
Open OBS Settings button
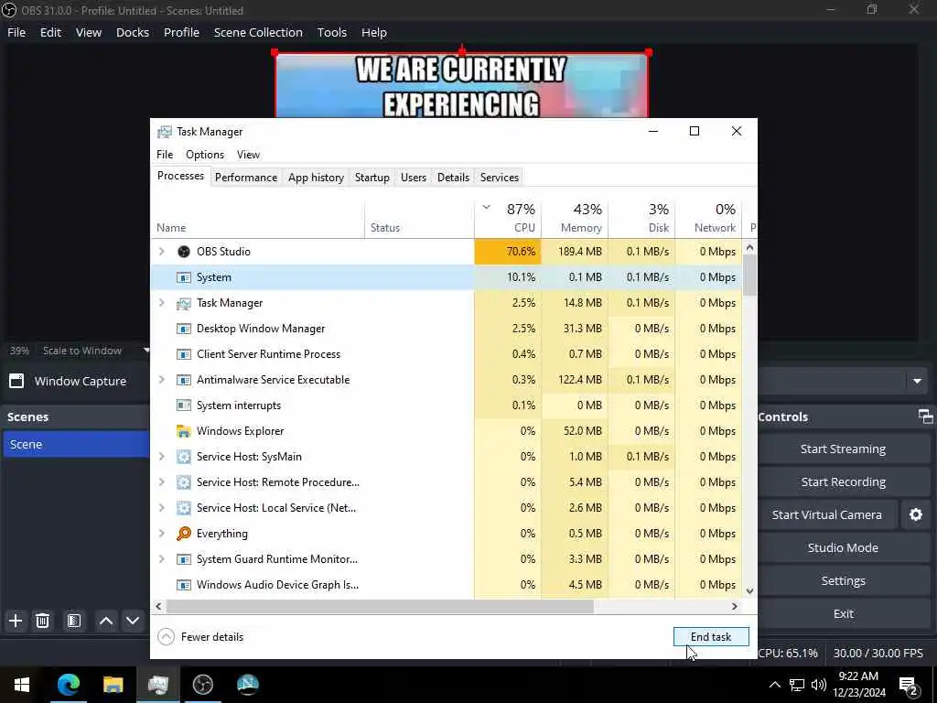pyautogui.click(x=843, y=580)
